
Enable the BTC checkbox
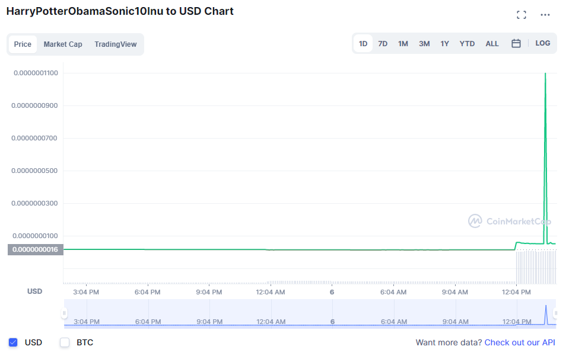tap(65, 342)
